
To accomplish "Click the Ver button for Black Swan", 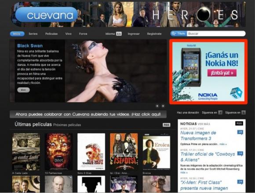I will pyautogui.click(x=23, y=90).
